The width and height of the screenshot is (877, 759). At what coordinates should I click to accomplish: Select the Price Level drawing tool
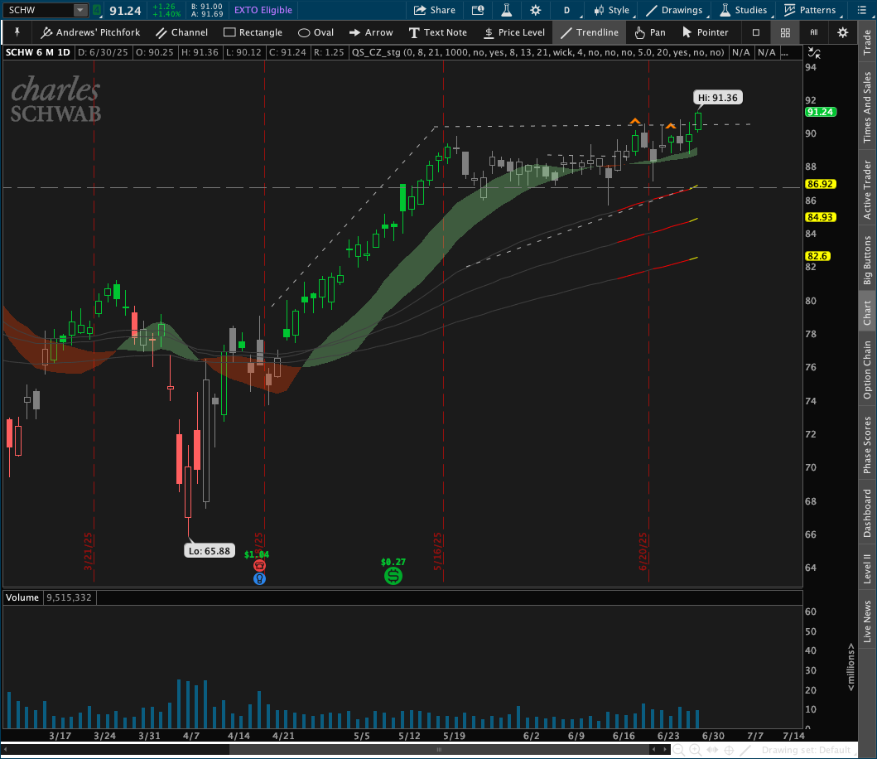pyautogui.click(x=514, y=32)
